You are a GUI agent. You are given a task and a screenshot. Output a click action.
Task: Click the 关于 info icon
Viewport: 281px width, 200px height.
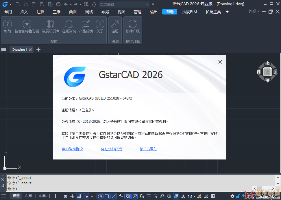click(x=100, y=24)
